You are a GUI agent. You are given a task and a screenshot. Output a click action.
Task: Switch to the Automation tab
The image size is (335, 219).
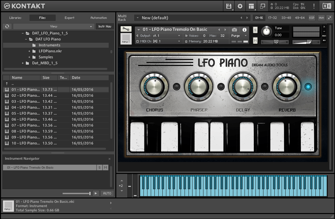(x=98, y=18)
